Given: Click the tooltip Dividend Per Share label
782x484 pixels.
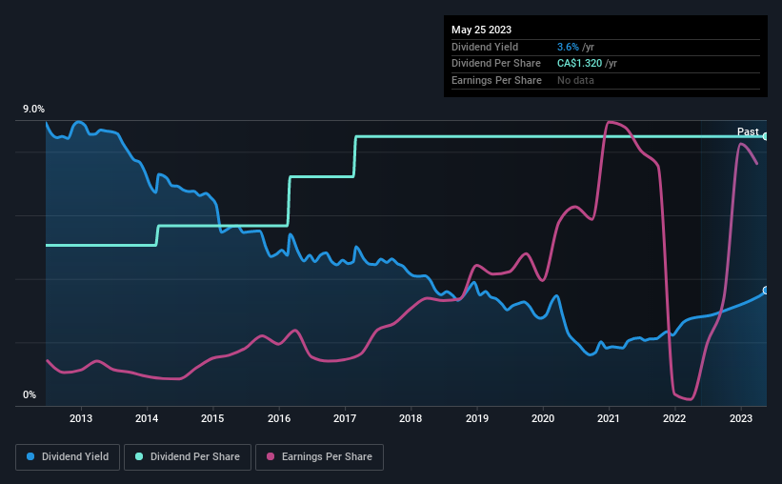Looking at the screenshot, I should coord(495,64).
